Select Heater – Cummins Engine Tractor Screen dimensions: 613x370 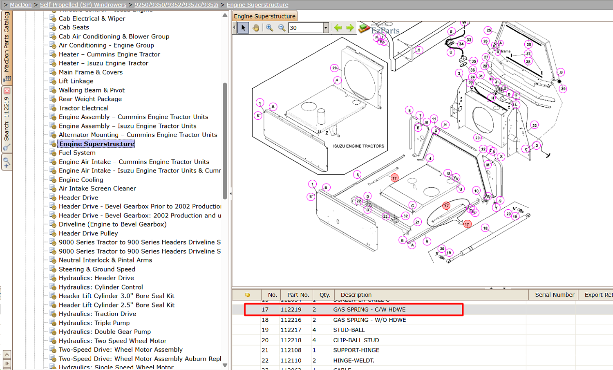coord(110,54)
